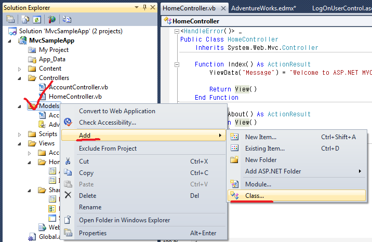Click the Views folder icon
The image size is (372, 242).
click(x=32, y=143)
